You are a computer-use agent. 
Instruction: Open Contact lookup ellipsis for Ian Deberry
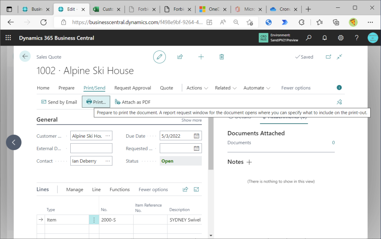pyautogui.click(x=108, y=161)
